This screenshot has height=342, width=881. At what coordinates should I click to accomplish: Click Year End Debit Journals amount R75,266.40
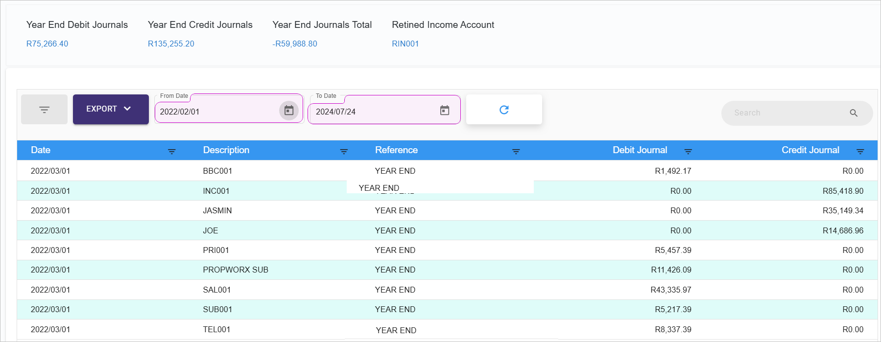[47, 44]
